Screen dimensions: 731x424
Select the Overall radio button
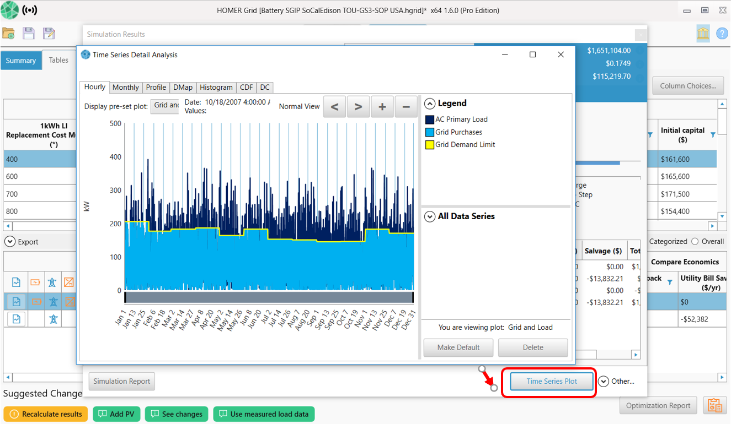point(695,241)
